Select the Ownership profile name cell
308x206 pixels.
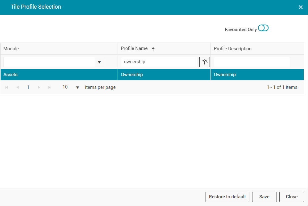[164, 75]
